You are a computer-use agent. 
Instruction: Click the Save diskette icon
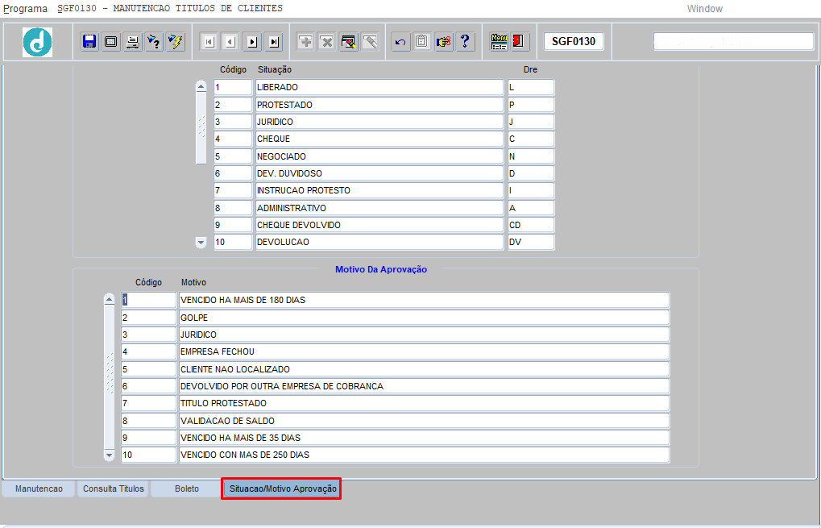pos(89,41)
